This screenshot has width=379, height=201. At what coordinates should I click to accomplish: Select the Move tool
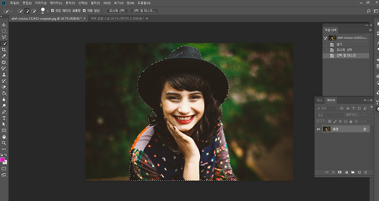coord(4,25)
